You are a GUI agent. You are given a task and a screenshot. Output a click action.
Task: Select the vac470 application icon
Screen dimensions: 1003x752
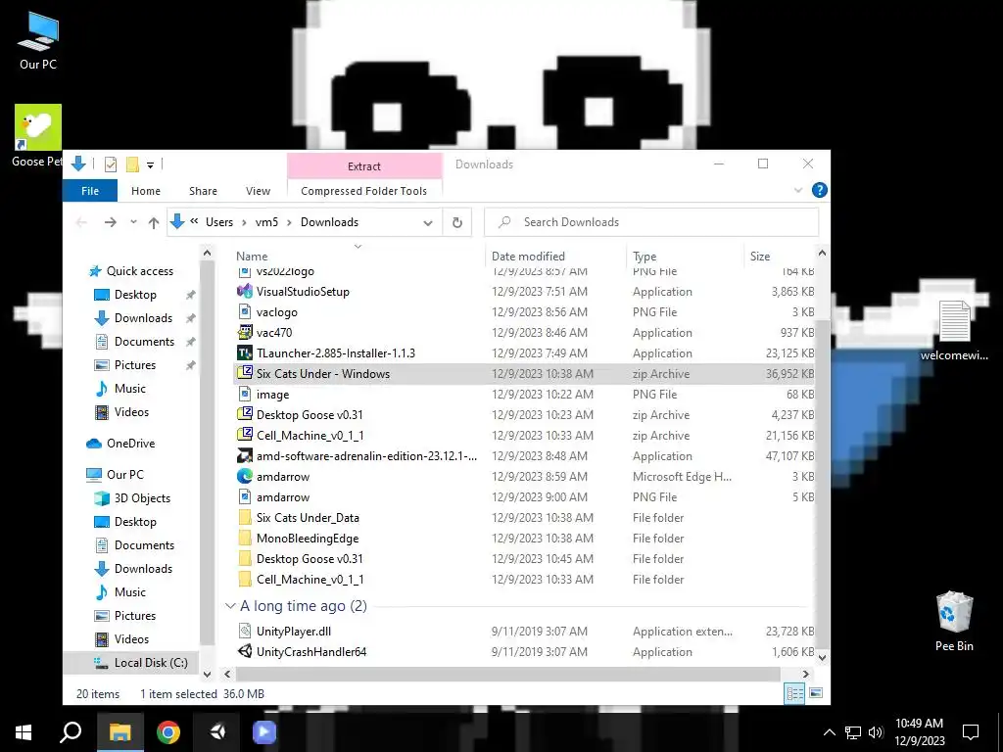244,332
